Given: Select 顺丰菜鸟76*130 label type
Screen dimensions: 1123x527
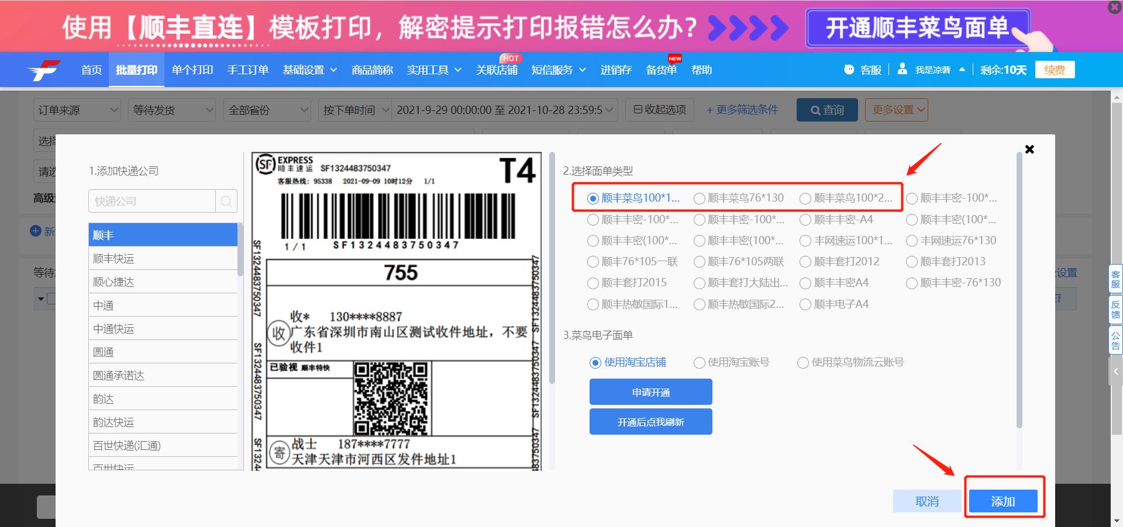Looking at the screenshot, I should [739, 198].
